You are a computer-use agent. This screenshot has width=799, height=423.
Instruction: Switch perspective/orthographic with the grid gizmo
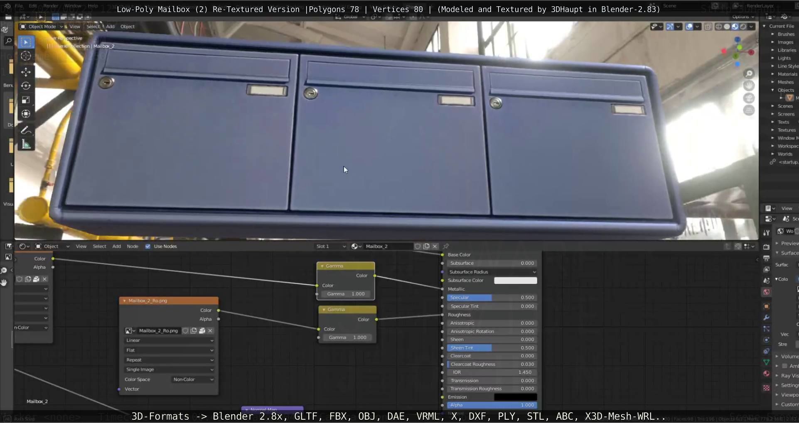(749, 110)
